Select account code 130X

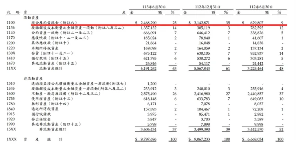(11, 53)
